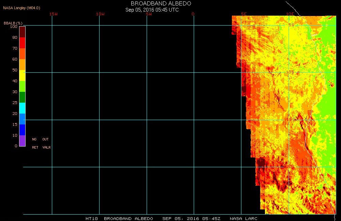The image size is (341, 221).
Task: Click the dark red 80-100% legend swatch
Action: [22, 32]
